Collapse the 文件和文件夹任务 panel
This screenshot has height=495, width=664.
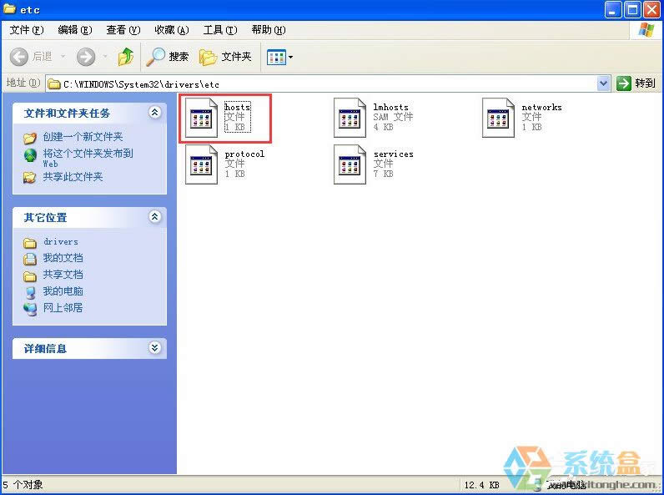[x=155, y=113]
